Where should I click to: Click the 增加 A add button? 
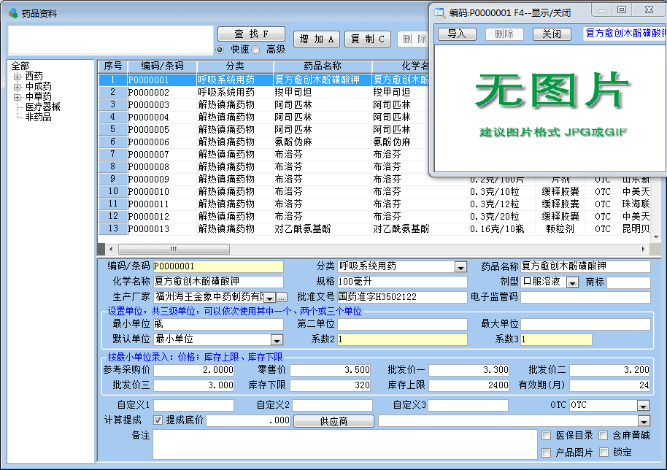[x=317, y=39]
